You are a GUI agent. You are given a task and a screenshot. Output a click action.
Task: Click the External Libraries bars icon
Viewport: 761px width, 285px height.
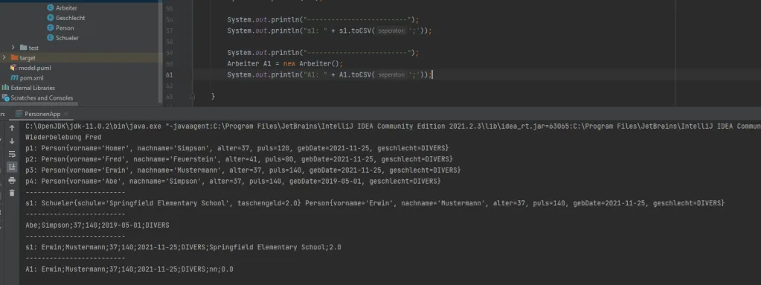5,88
